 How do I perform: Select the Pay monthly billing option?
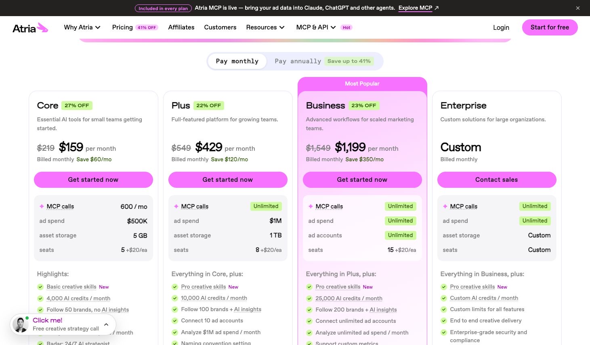[x=237, y=61]
